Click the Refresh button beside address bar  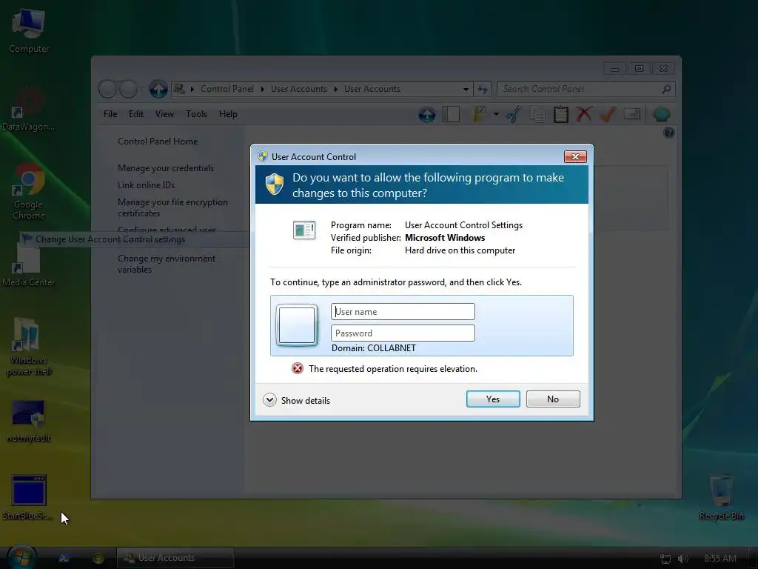coord(483,89)
